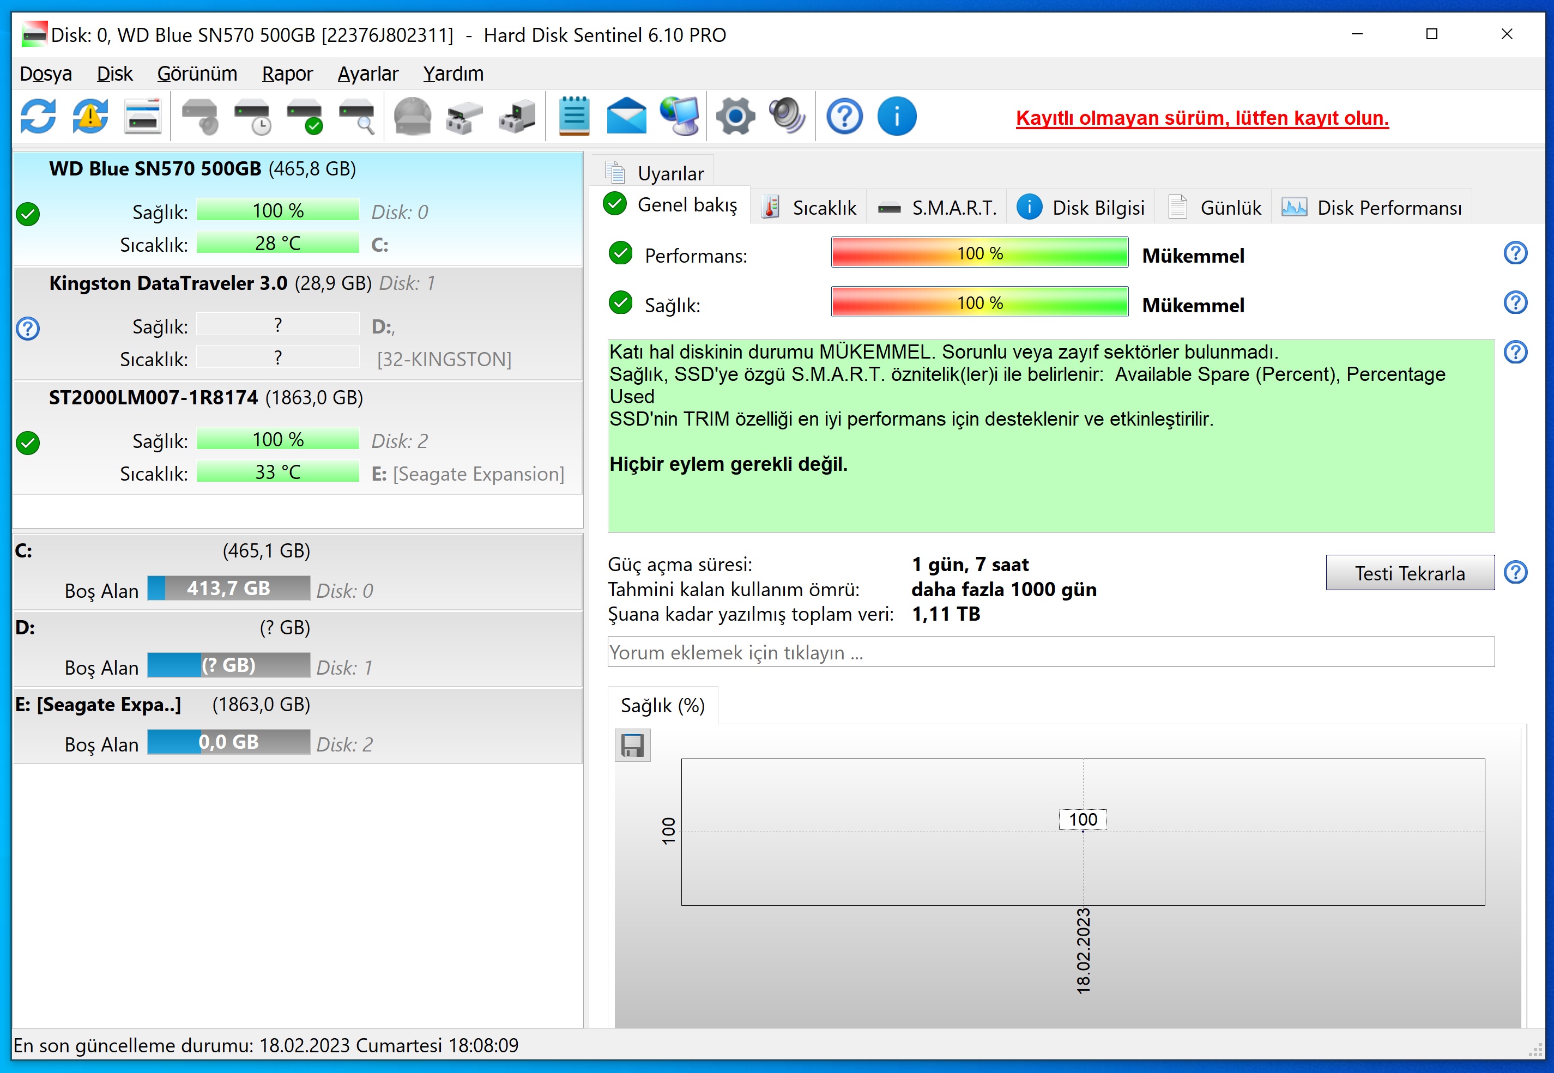Click the Kayıtlı olmayan sürüm registration link
Image resolution: width=1554 pixels, height=1073 pixels.
click(1202, 118)
